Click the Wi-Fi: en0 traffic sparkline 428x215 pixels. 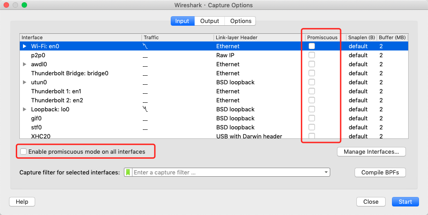click(145, 46)
